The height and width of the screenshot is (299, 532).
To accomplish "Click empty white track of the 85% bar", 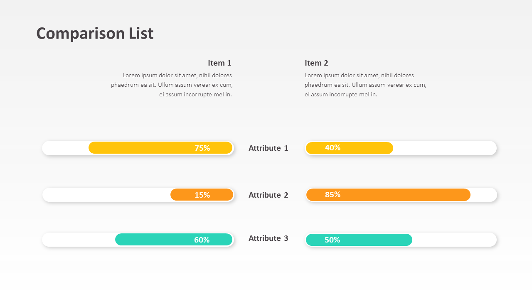I will [483, 195].
